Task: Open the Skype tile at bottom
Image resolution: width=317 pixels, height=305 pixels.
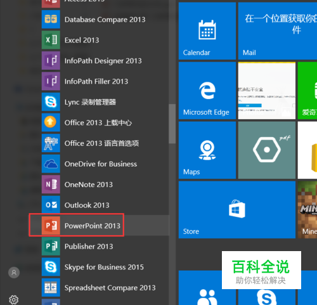Action: (x=267, y=297)
